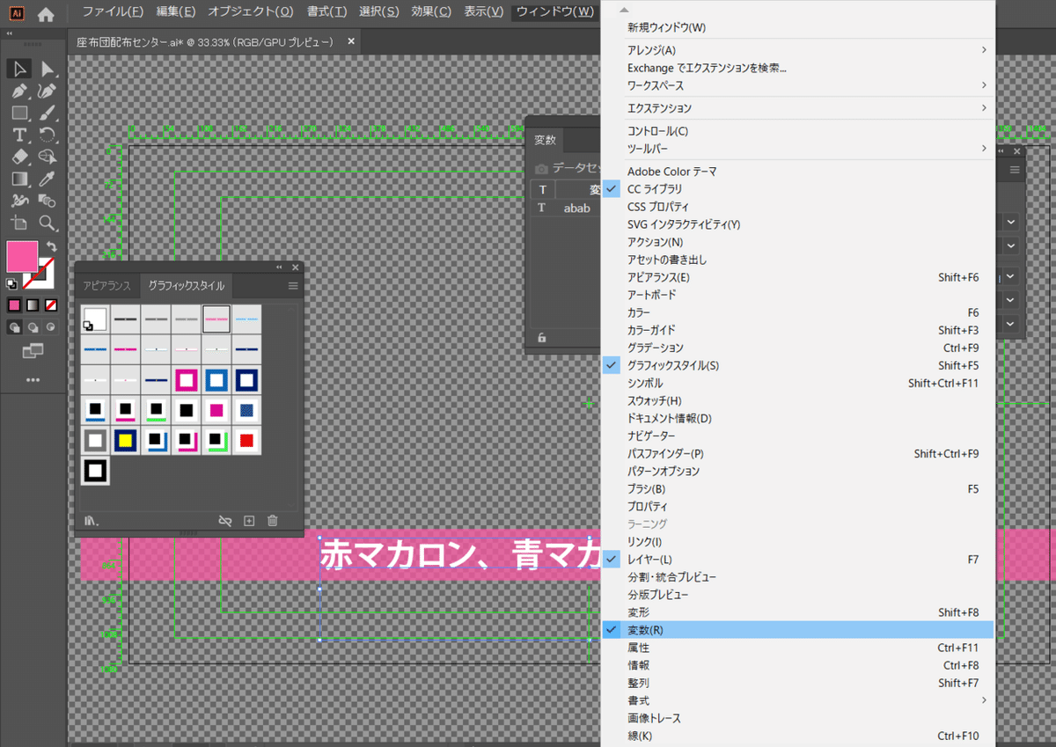Select the Eraser tool
The image size is (1056, 747).
(x=19, y=157)
